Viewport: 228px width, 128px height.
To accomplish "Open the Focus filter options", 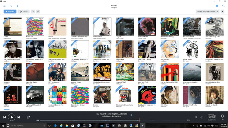I will coord(23,12).
